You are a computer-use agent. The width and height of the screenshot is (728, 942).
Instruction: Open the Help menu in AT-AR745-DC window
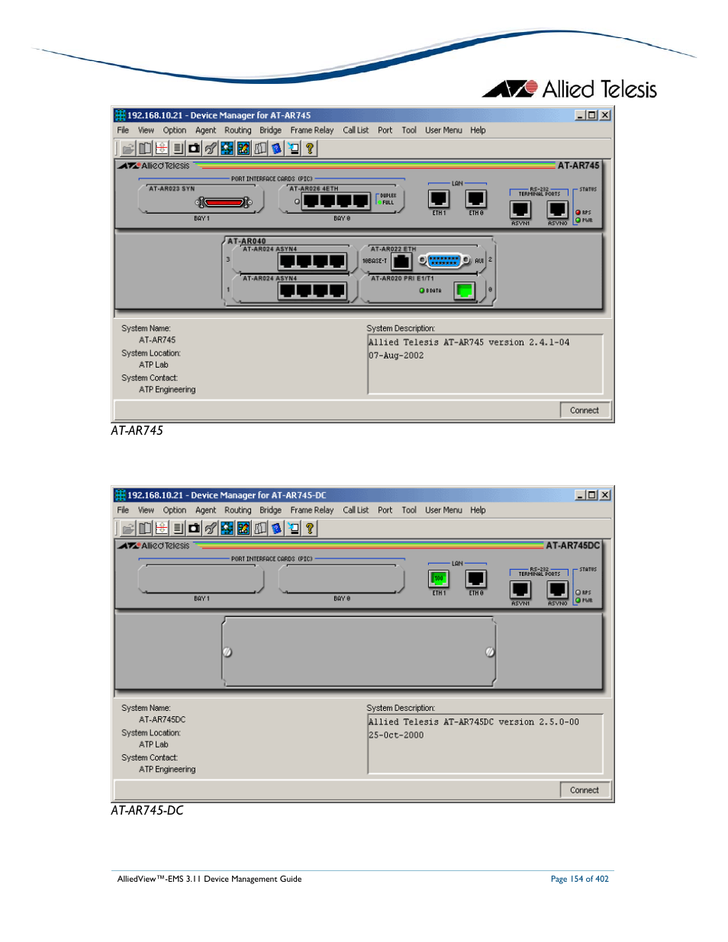click(478, 510)
